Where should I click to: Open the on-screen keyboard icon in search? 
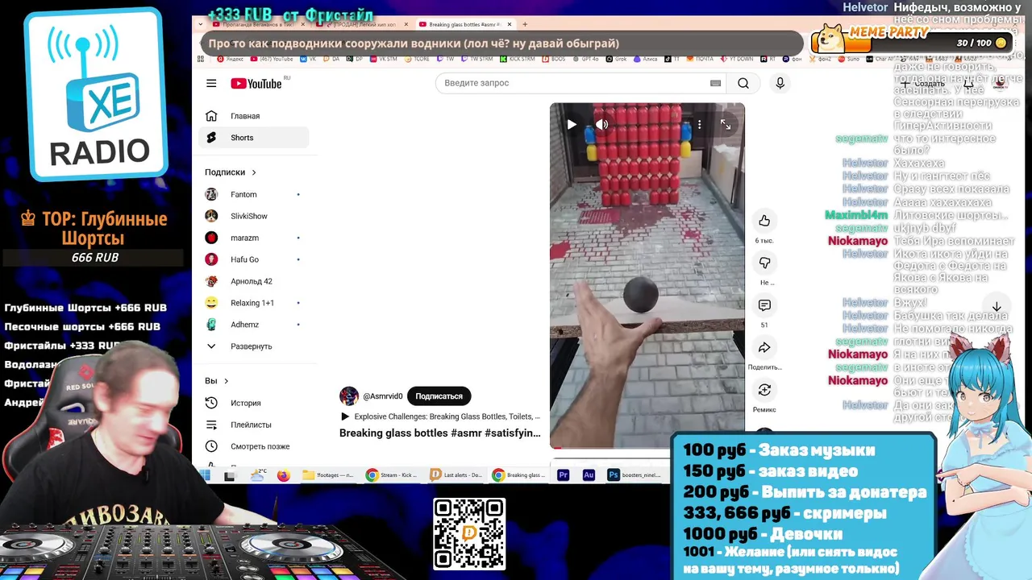pyautogui.click(x=715, y=83)
